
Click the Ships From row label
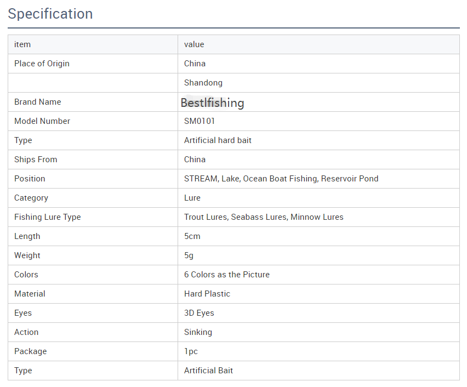pos(36,160)
